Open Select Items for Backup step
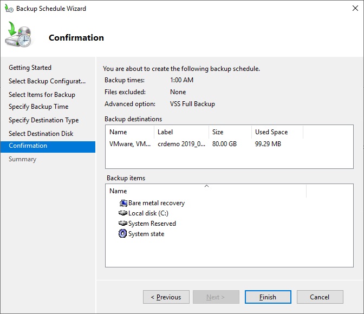 pos(42,95)
